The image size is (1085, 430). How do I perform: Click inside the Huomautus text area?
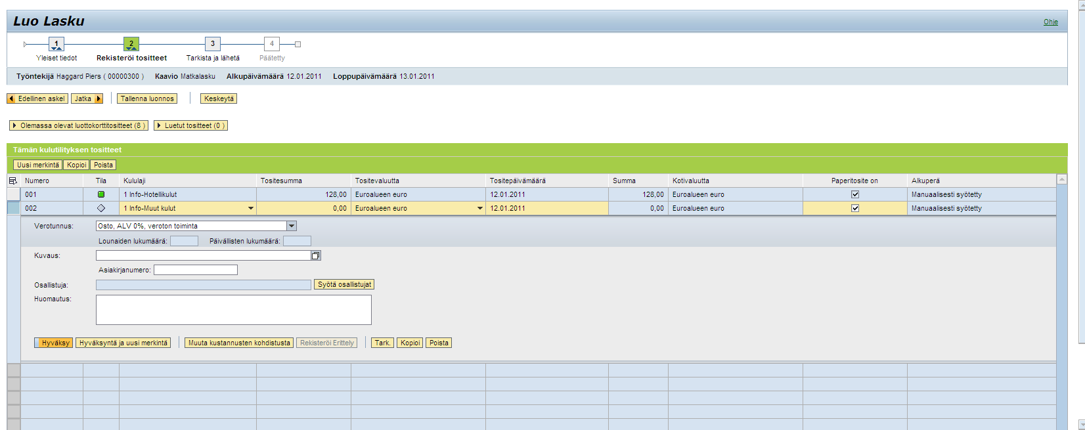pos(234,310)
